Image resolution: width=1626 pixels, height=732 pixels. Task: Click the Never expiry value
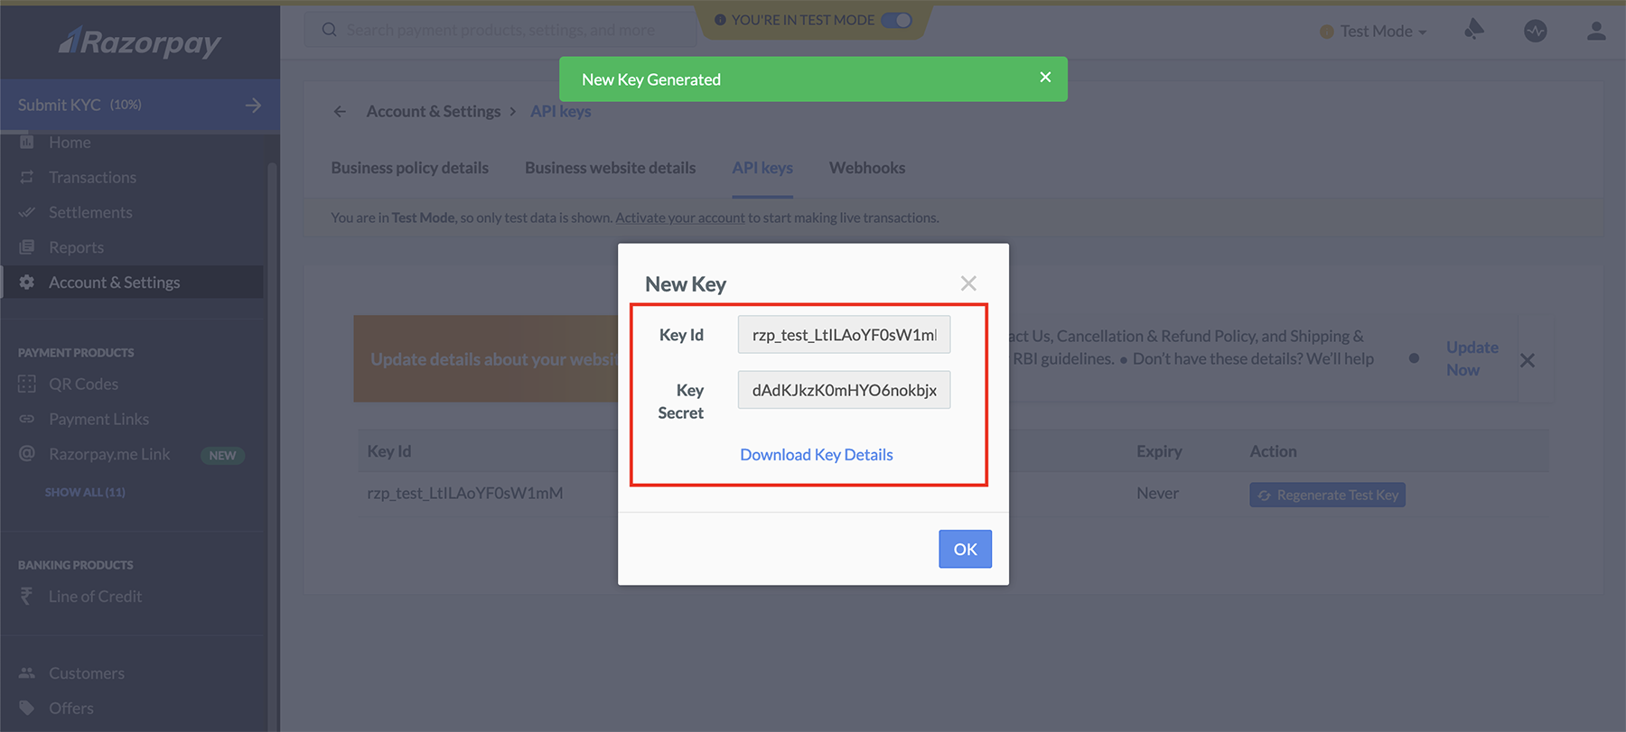click(1157, 493)
